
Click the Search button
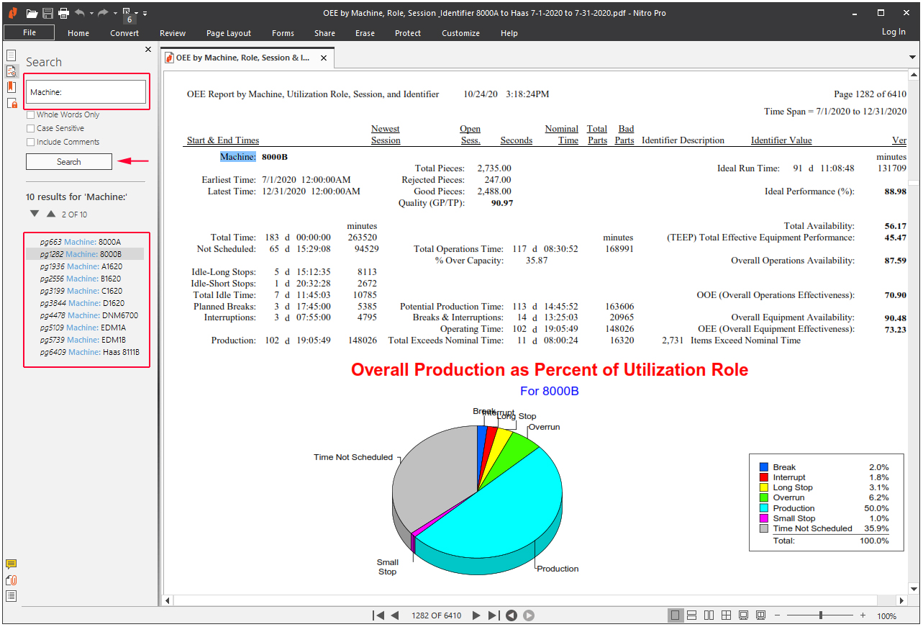tap(69, 162)
